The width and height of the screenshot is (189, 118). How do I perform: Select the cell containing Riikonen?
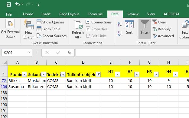[x=37, y=86]
